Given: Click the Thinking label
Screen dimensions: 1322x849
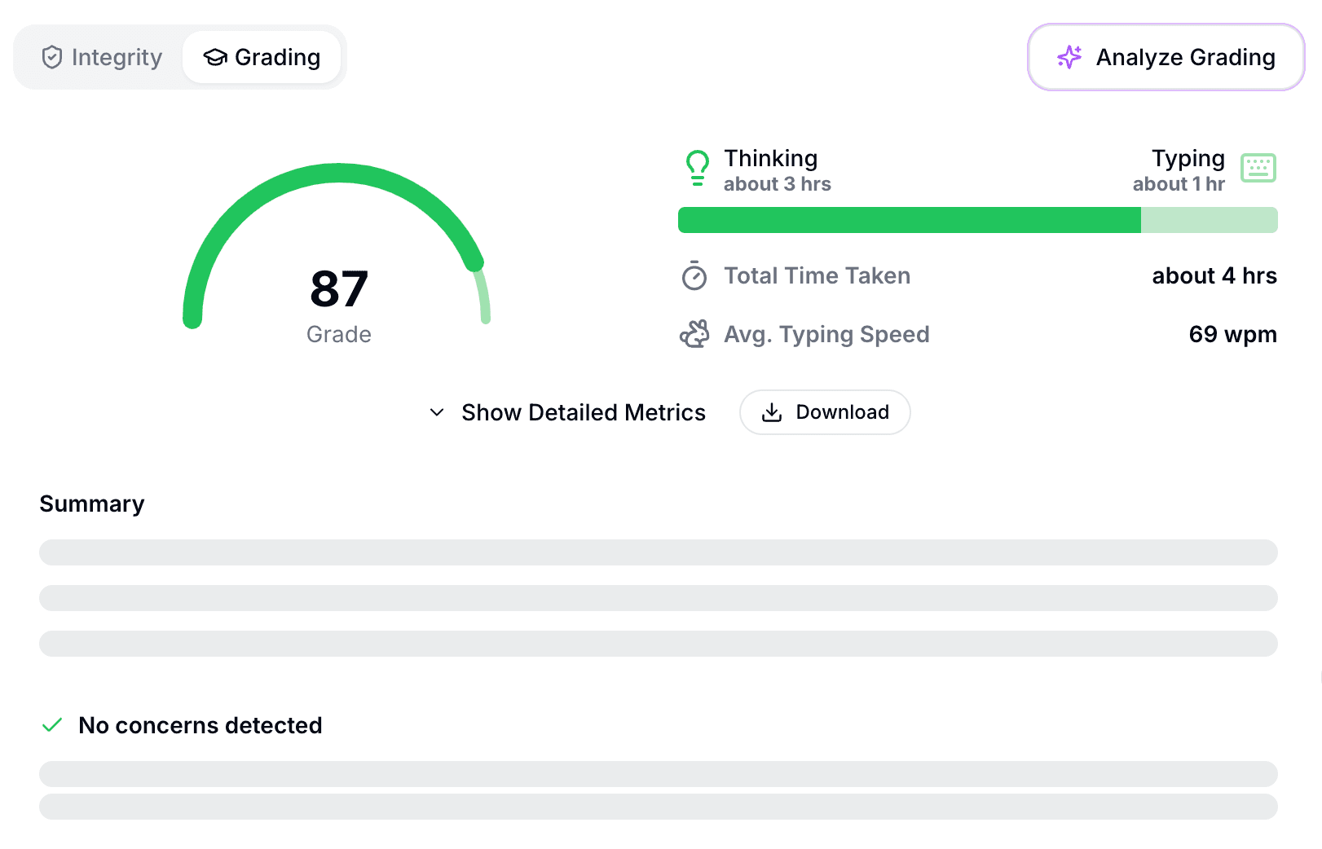Looking at the screenshot, I should (x=771, y=158).
